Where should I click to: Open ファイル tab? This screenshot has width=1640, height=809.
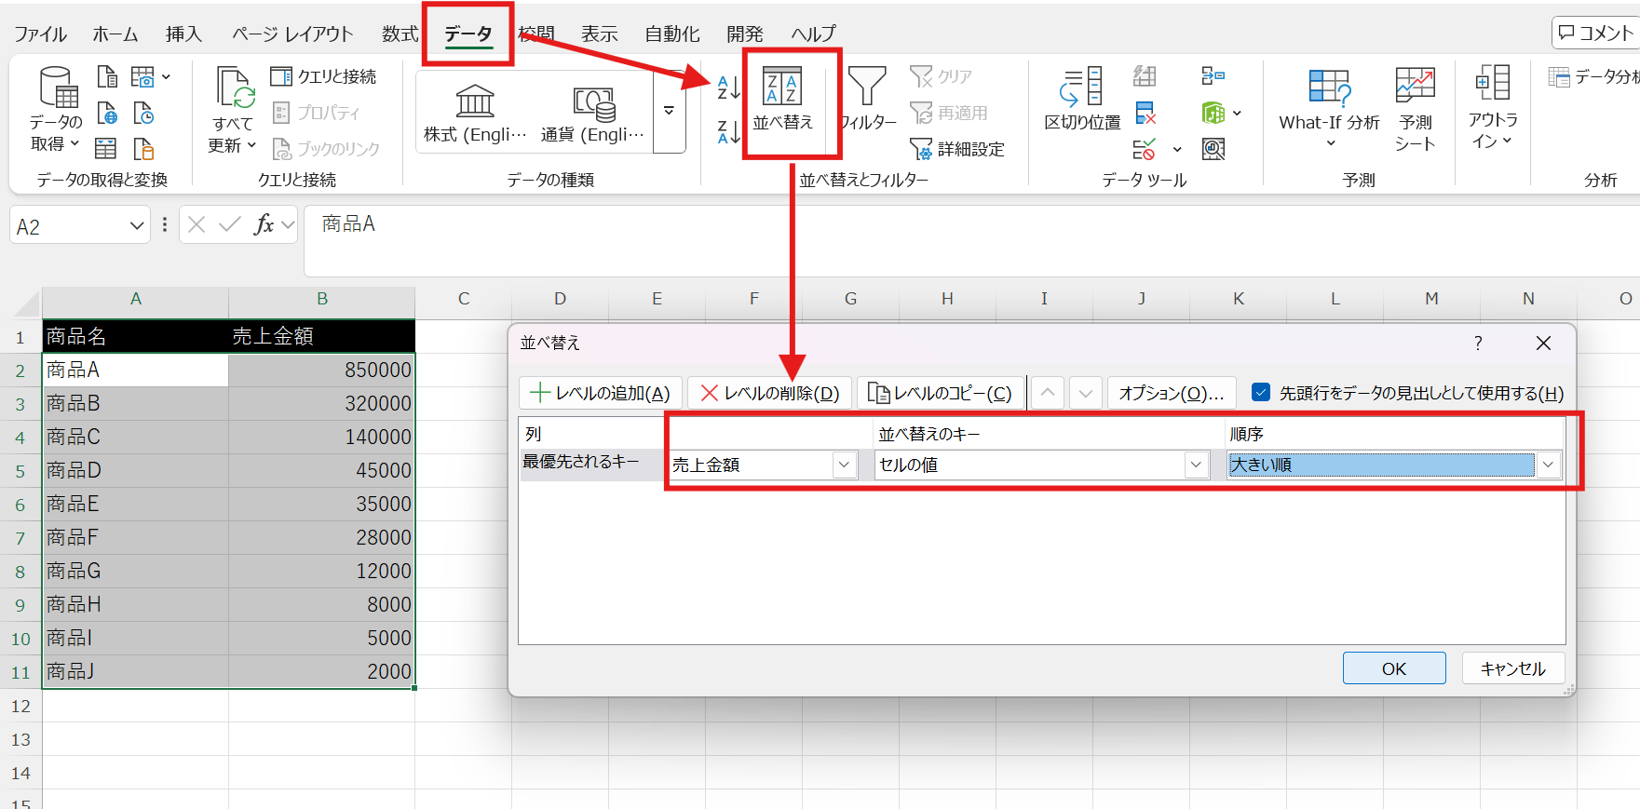[40, 34]
